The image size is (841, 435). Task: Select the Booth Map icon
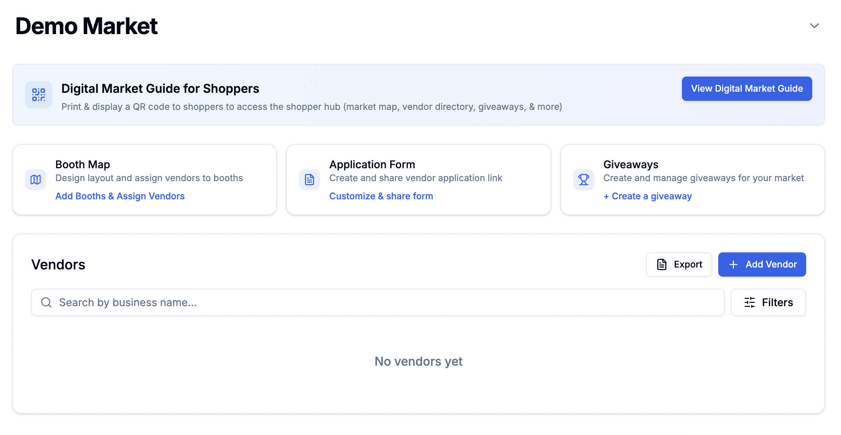point(35,179)
